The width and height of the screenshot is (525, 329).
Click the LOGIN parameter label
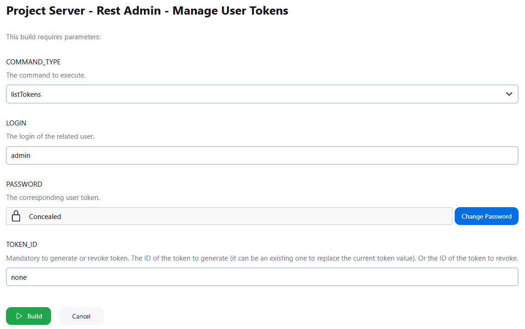click(x=16, y=123)
